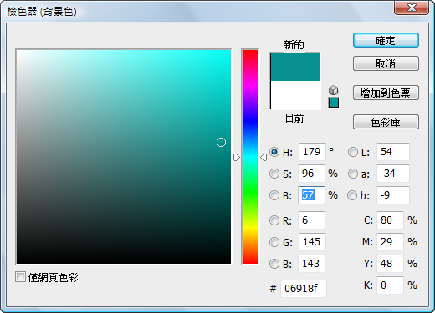
Task: Click the R field showing 6
Action: coord(311,220)
